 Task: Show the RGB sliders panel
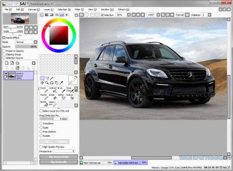coord(47,15)
